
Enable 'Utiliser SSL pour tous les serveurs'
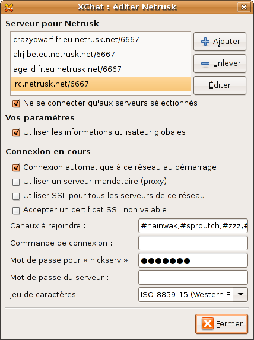click(16, 196)
